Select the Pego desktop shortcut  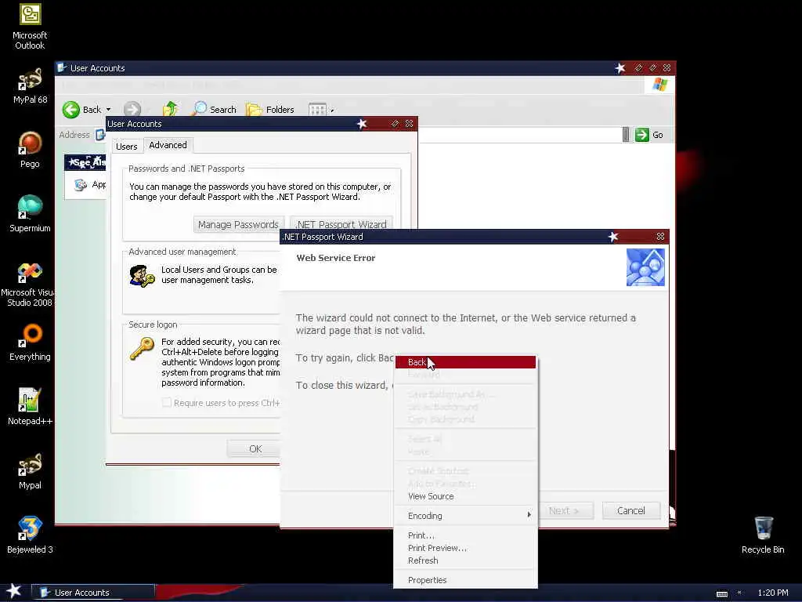(x=30, y=150)
